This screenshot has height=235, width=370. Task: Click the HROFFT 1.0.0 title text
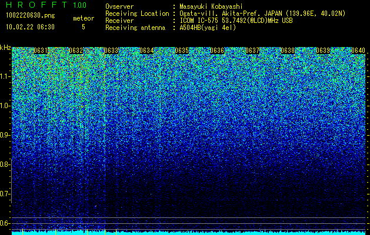[x=46, y=5]
